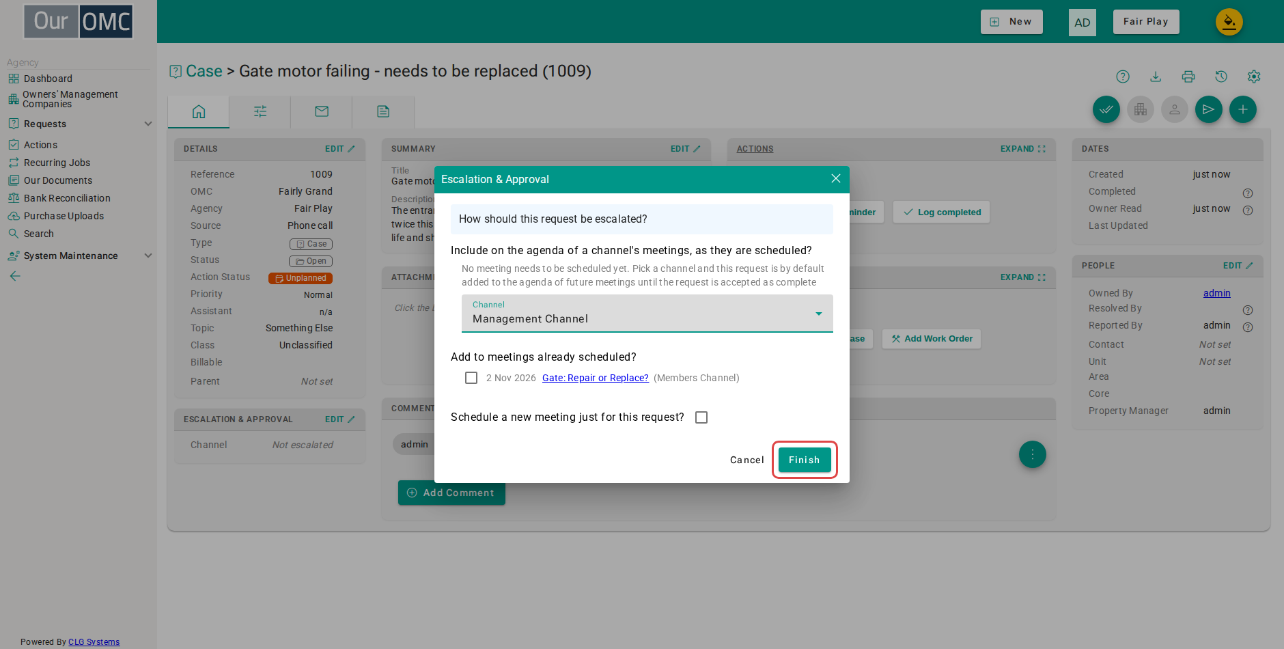Click the Fair Play button in header
This screenshot has height=649, width=1284.
click(x=1146, y=22)
